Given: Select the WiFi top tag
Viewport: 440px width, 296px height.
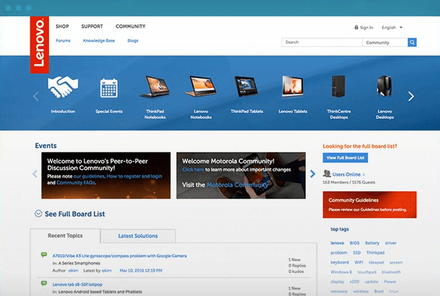Looking at the screenshot, I should pos(359,262).
